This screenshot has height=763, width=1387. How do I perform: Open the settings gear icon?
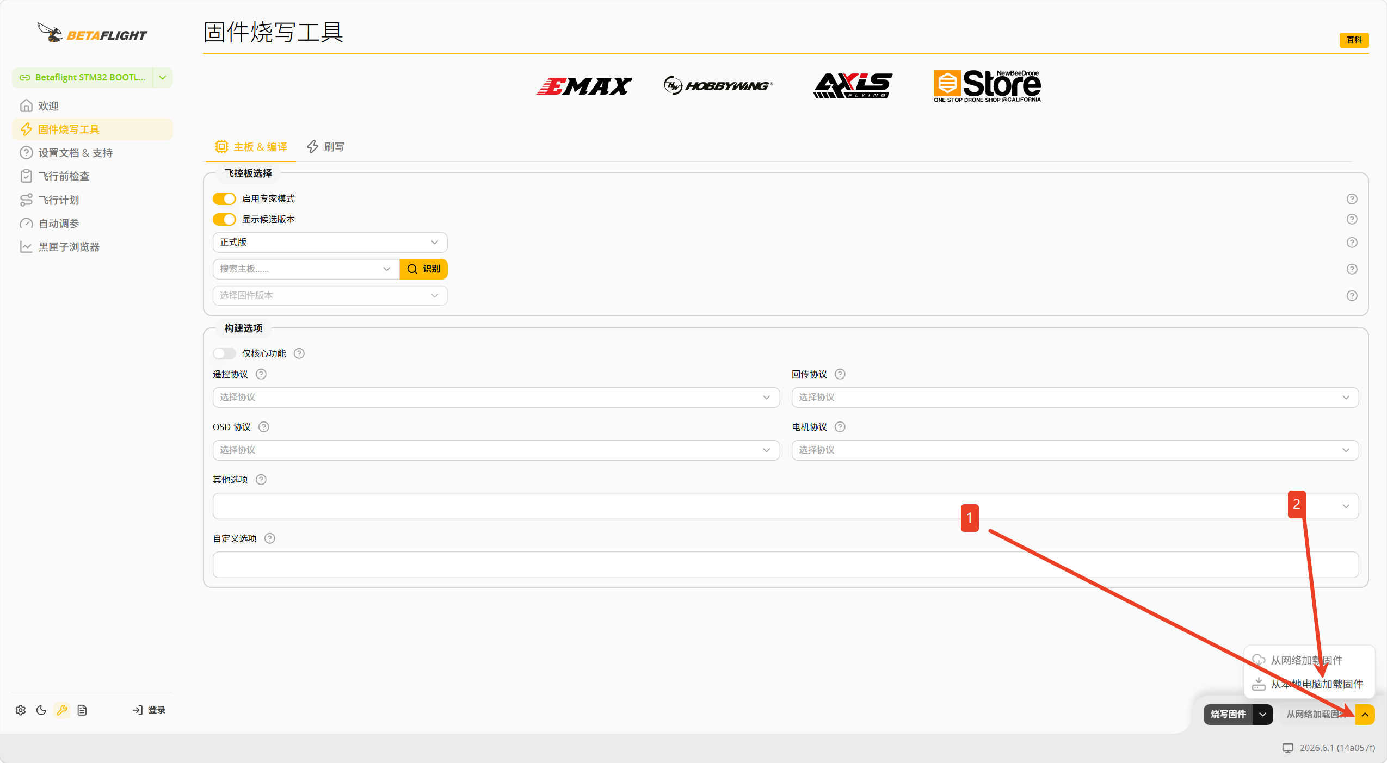click(x=21, y=710)
